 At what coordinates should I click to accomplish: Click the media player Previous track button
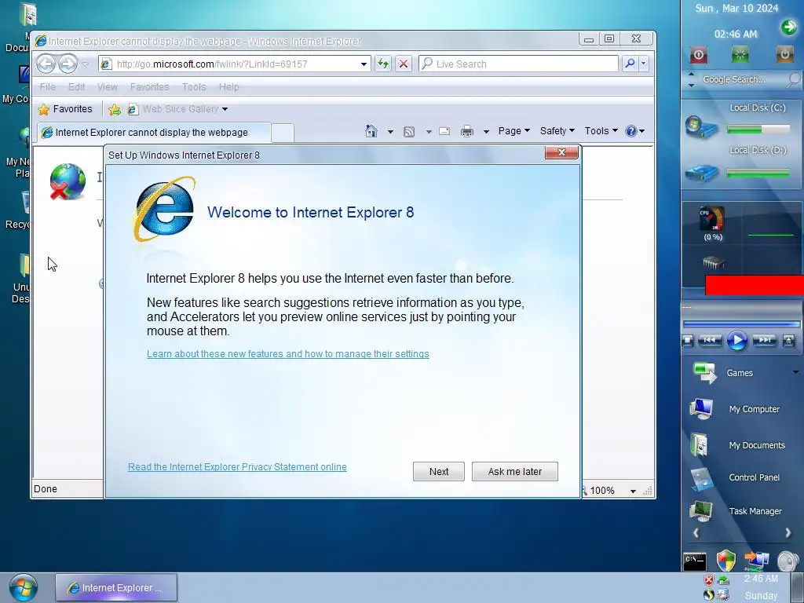click(710, 340)
